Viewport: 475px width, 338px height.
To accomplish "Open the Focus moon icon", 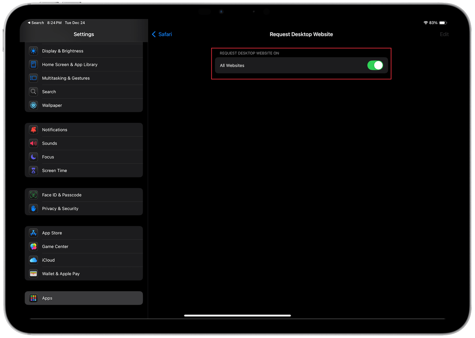I will click(33, 157).
